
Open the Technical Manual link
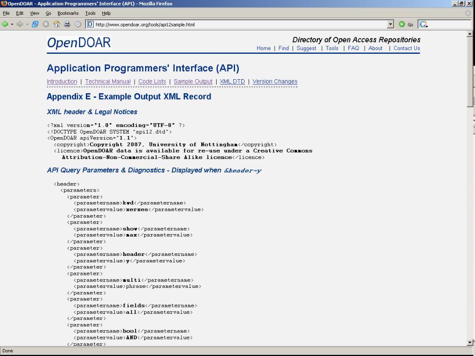pyautogui.click(x=108, y=82)
